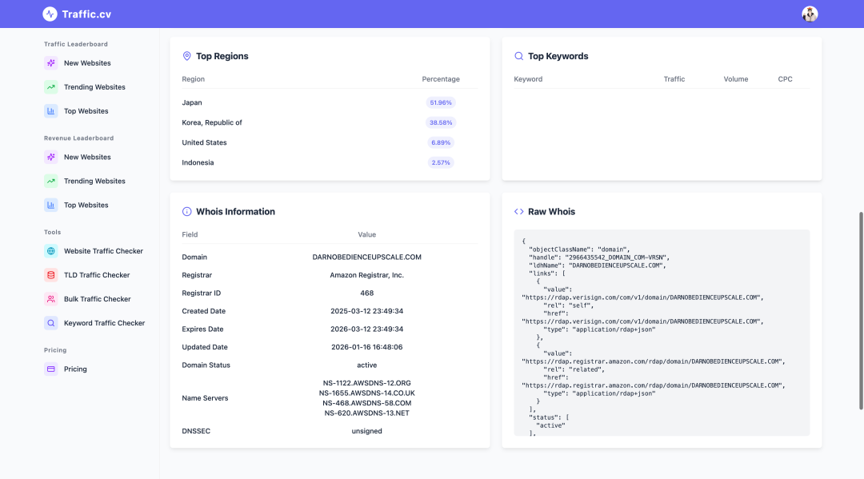Click the 6.89% United States badge
The height and width of the screenshot is (479, 864).
tap(440, 142)
